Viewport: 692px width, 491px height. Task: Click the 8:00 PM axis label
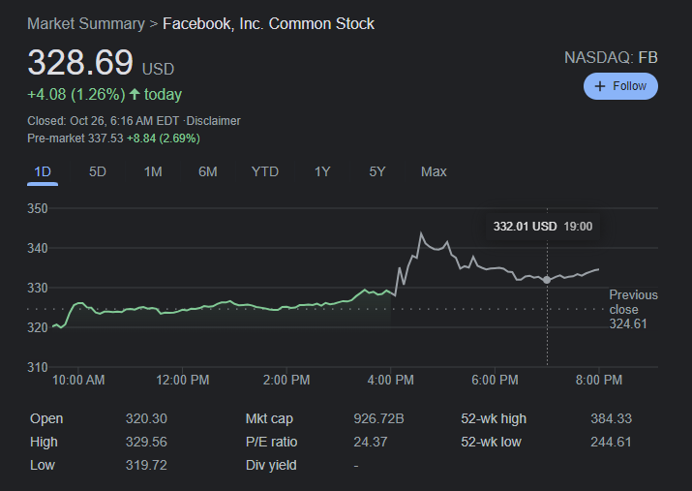click(x=599, y=381)
